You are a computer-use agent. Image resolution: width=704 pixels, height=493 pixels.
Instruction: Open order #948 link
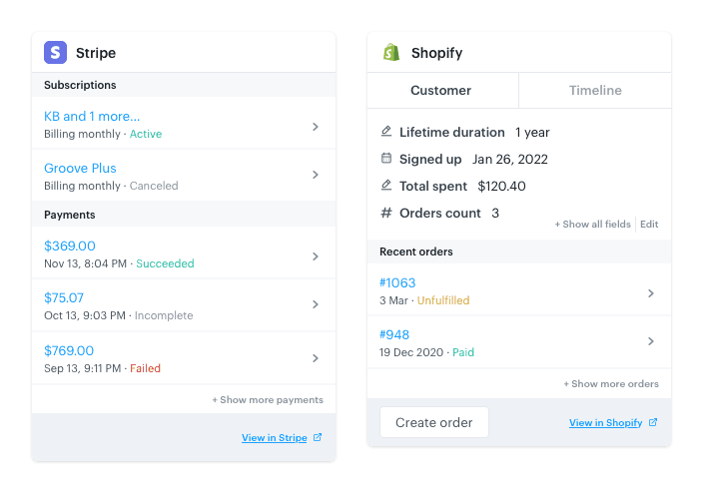tap(394, 334)
